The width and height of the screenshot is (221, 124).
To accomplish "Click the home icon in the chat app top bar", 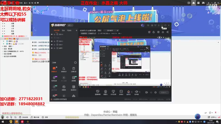I will pos(194,3).
